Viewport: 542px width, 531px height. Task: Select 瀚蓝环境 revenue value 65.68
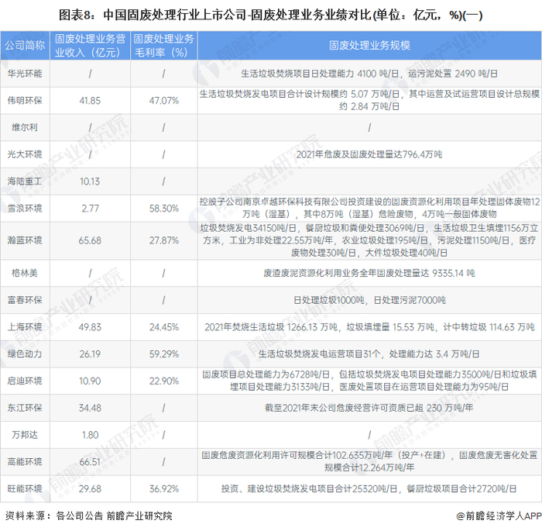click(x=90, y=240)
